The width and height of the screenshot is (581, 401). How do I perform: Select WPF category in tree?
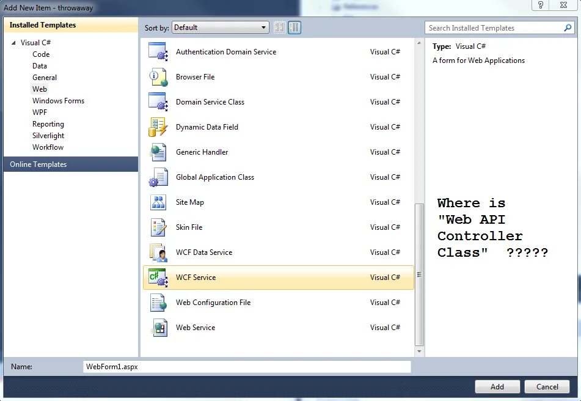[40, 112]
